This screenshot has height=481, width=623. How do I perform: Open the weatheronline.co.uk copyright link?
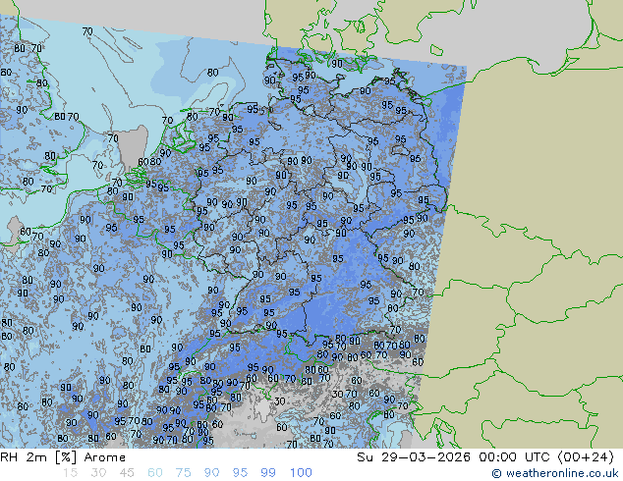(x=555, y=473)
